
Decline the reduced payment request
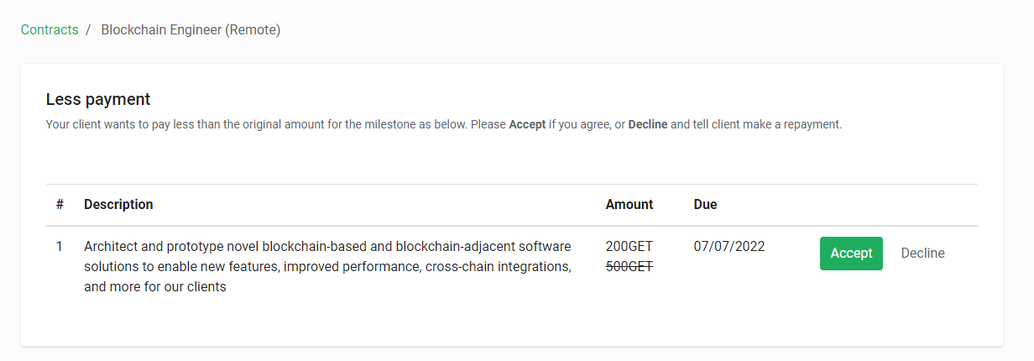pyautogui.click(x=922, y=253)
